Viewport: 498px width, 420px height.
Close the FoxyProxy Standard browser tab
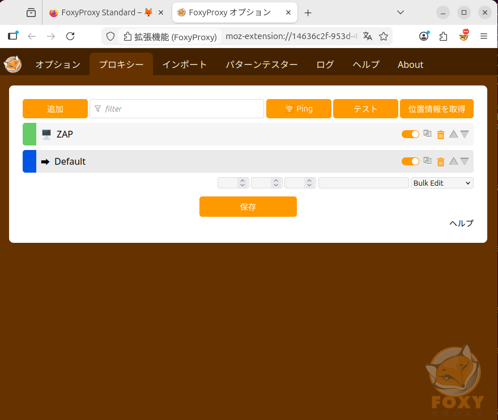coord(161,12)
